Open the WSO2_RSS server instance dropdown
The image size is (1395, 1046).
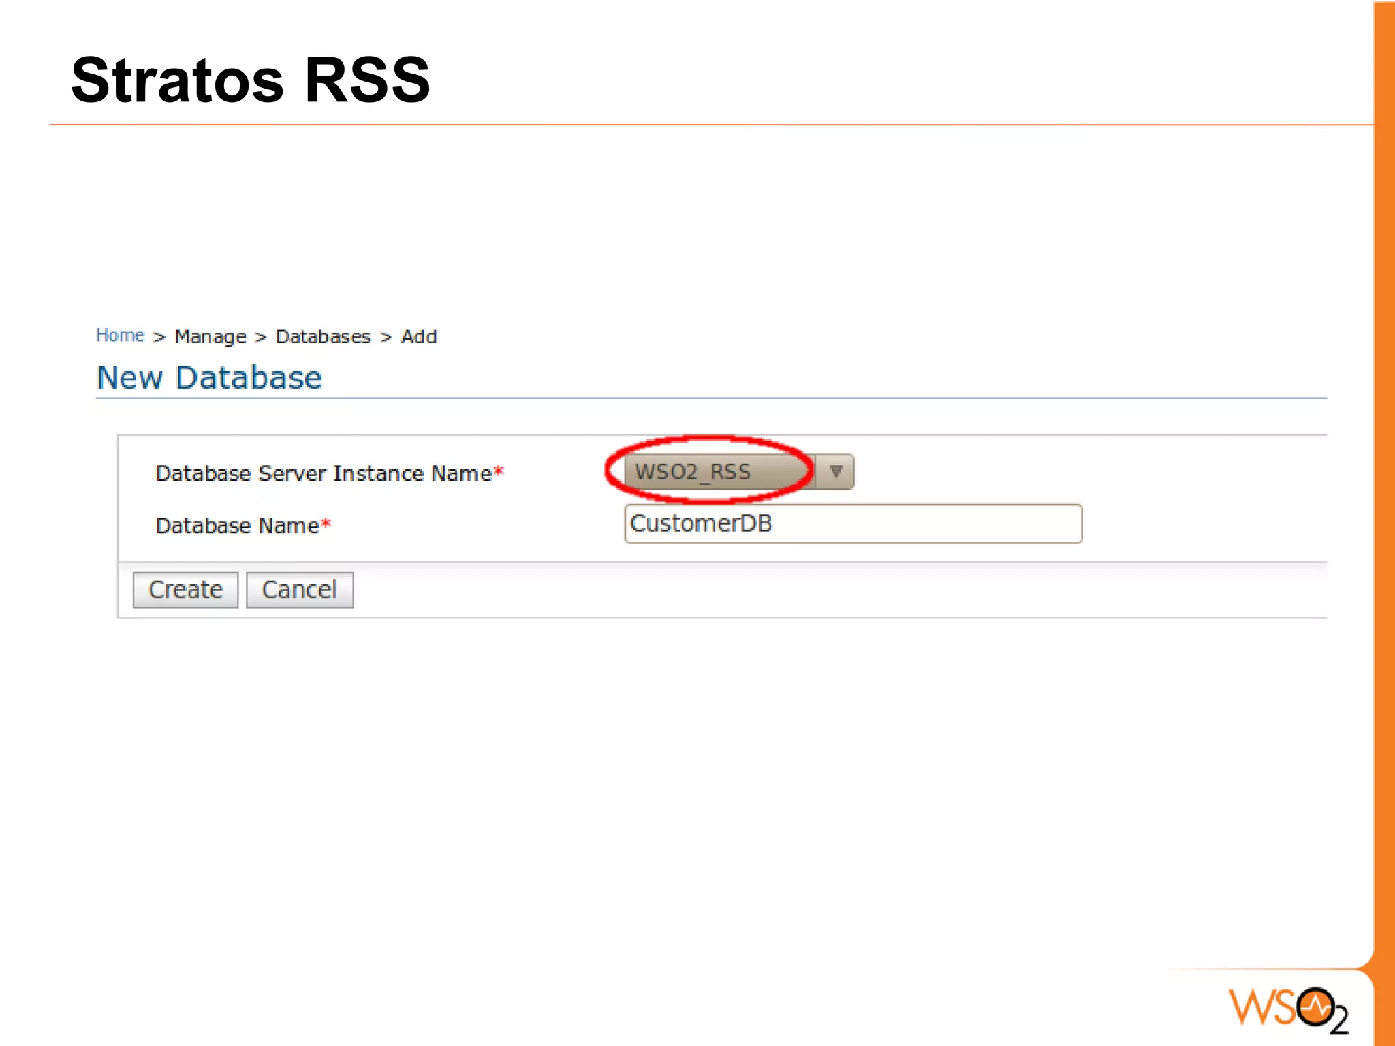click(739, 471)
